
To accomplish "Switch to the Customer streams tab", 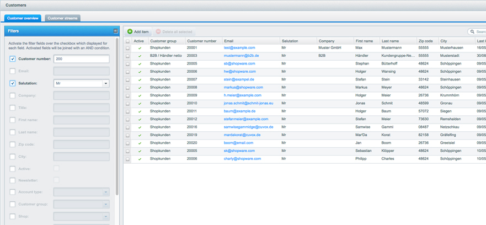I will tap(62, 18).
